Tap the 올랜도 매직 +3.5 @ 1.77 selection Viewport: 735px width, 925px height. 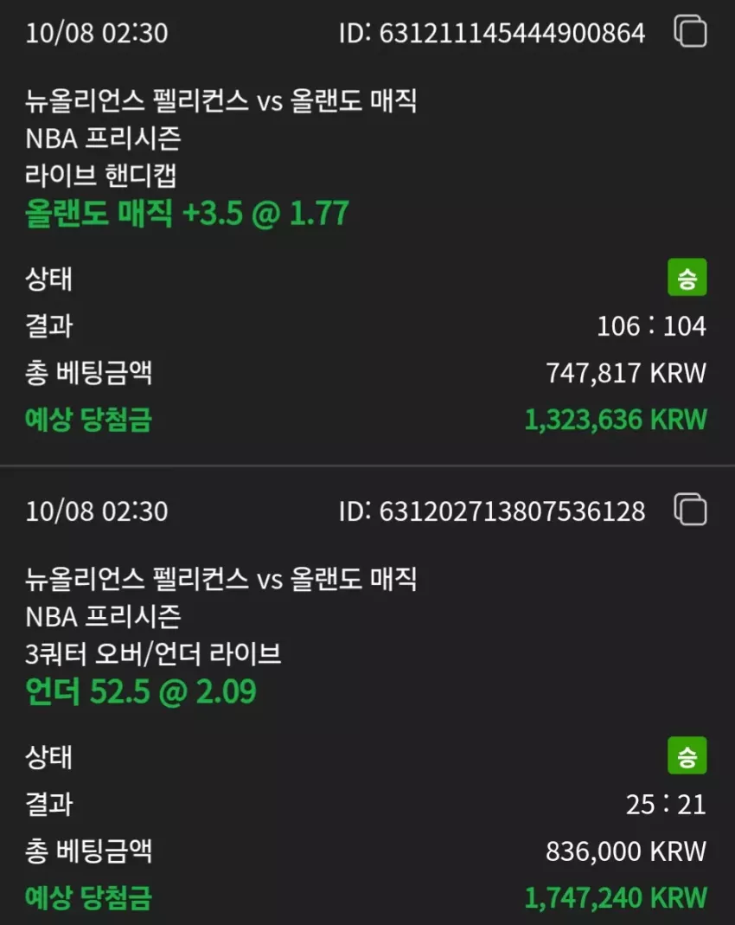click(187, 213)
